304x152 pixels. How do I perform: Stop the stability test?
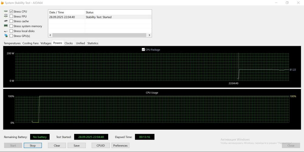tap(33, 146)
